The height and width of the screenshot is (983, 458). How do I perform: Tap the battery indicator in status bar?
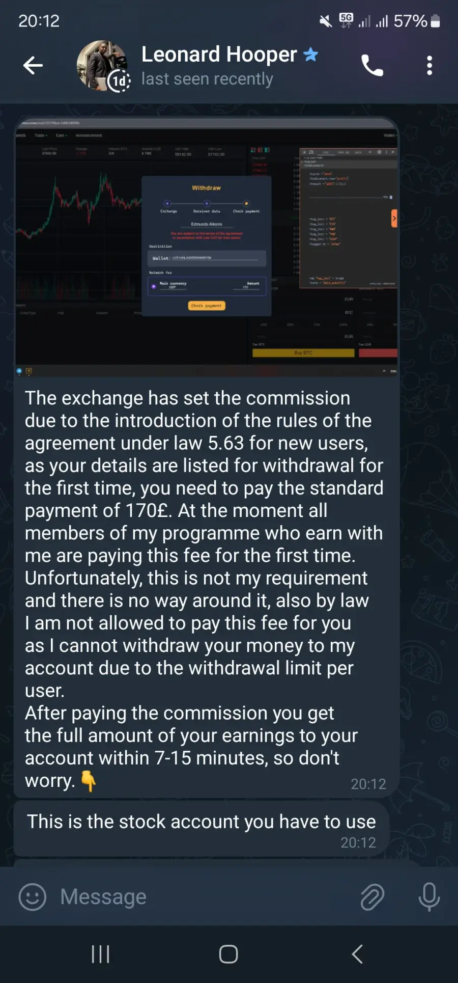tap(435, 21)
